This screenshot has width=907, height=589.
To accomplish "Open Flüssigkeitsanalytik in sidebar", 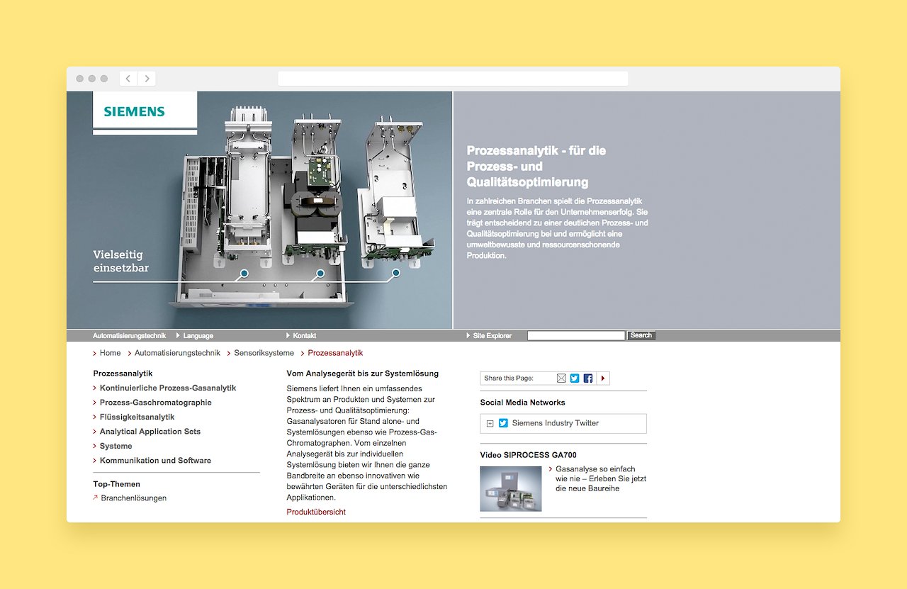I will point(137,417).
